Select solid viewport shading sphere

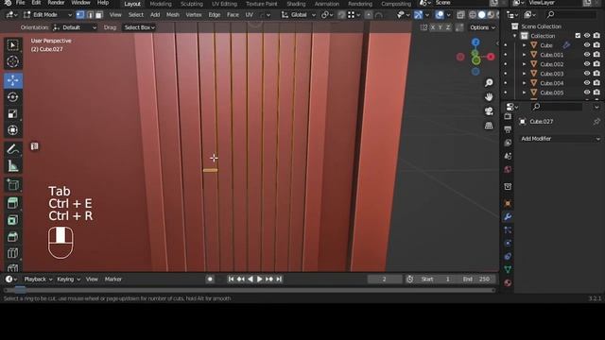[481, 15]
